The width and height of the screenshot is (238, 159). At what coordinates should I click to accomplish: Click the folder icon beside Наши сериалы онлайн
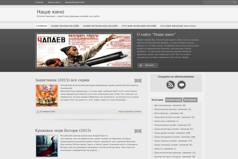tap(116, 112)
